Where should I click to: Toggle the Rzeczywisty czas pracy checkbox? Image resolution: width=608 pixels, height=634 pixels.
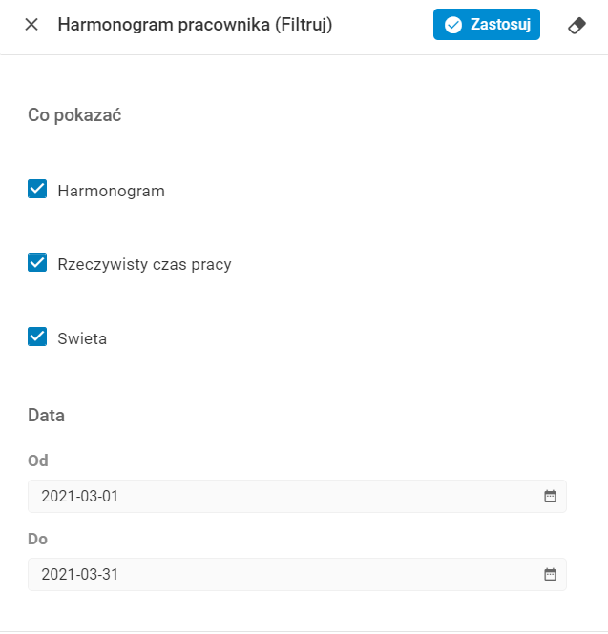pyautogui.click(x=37, y=263)
